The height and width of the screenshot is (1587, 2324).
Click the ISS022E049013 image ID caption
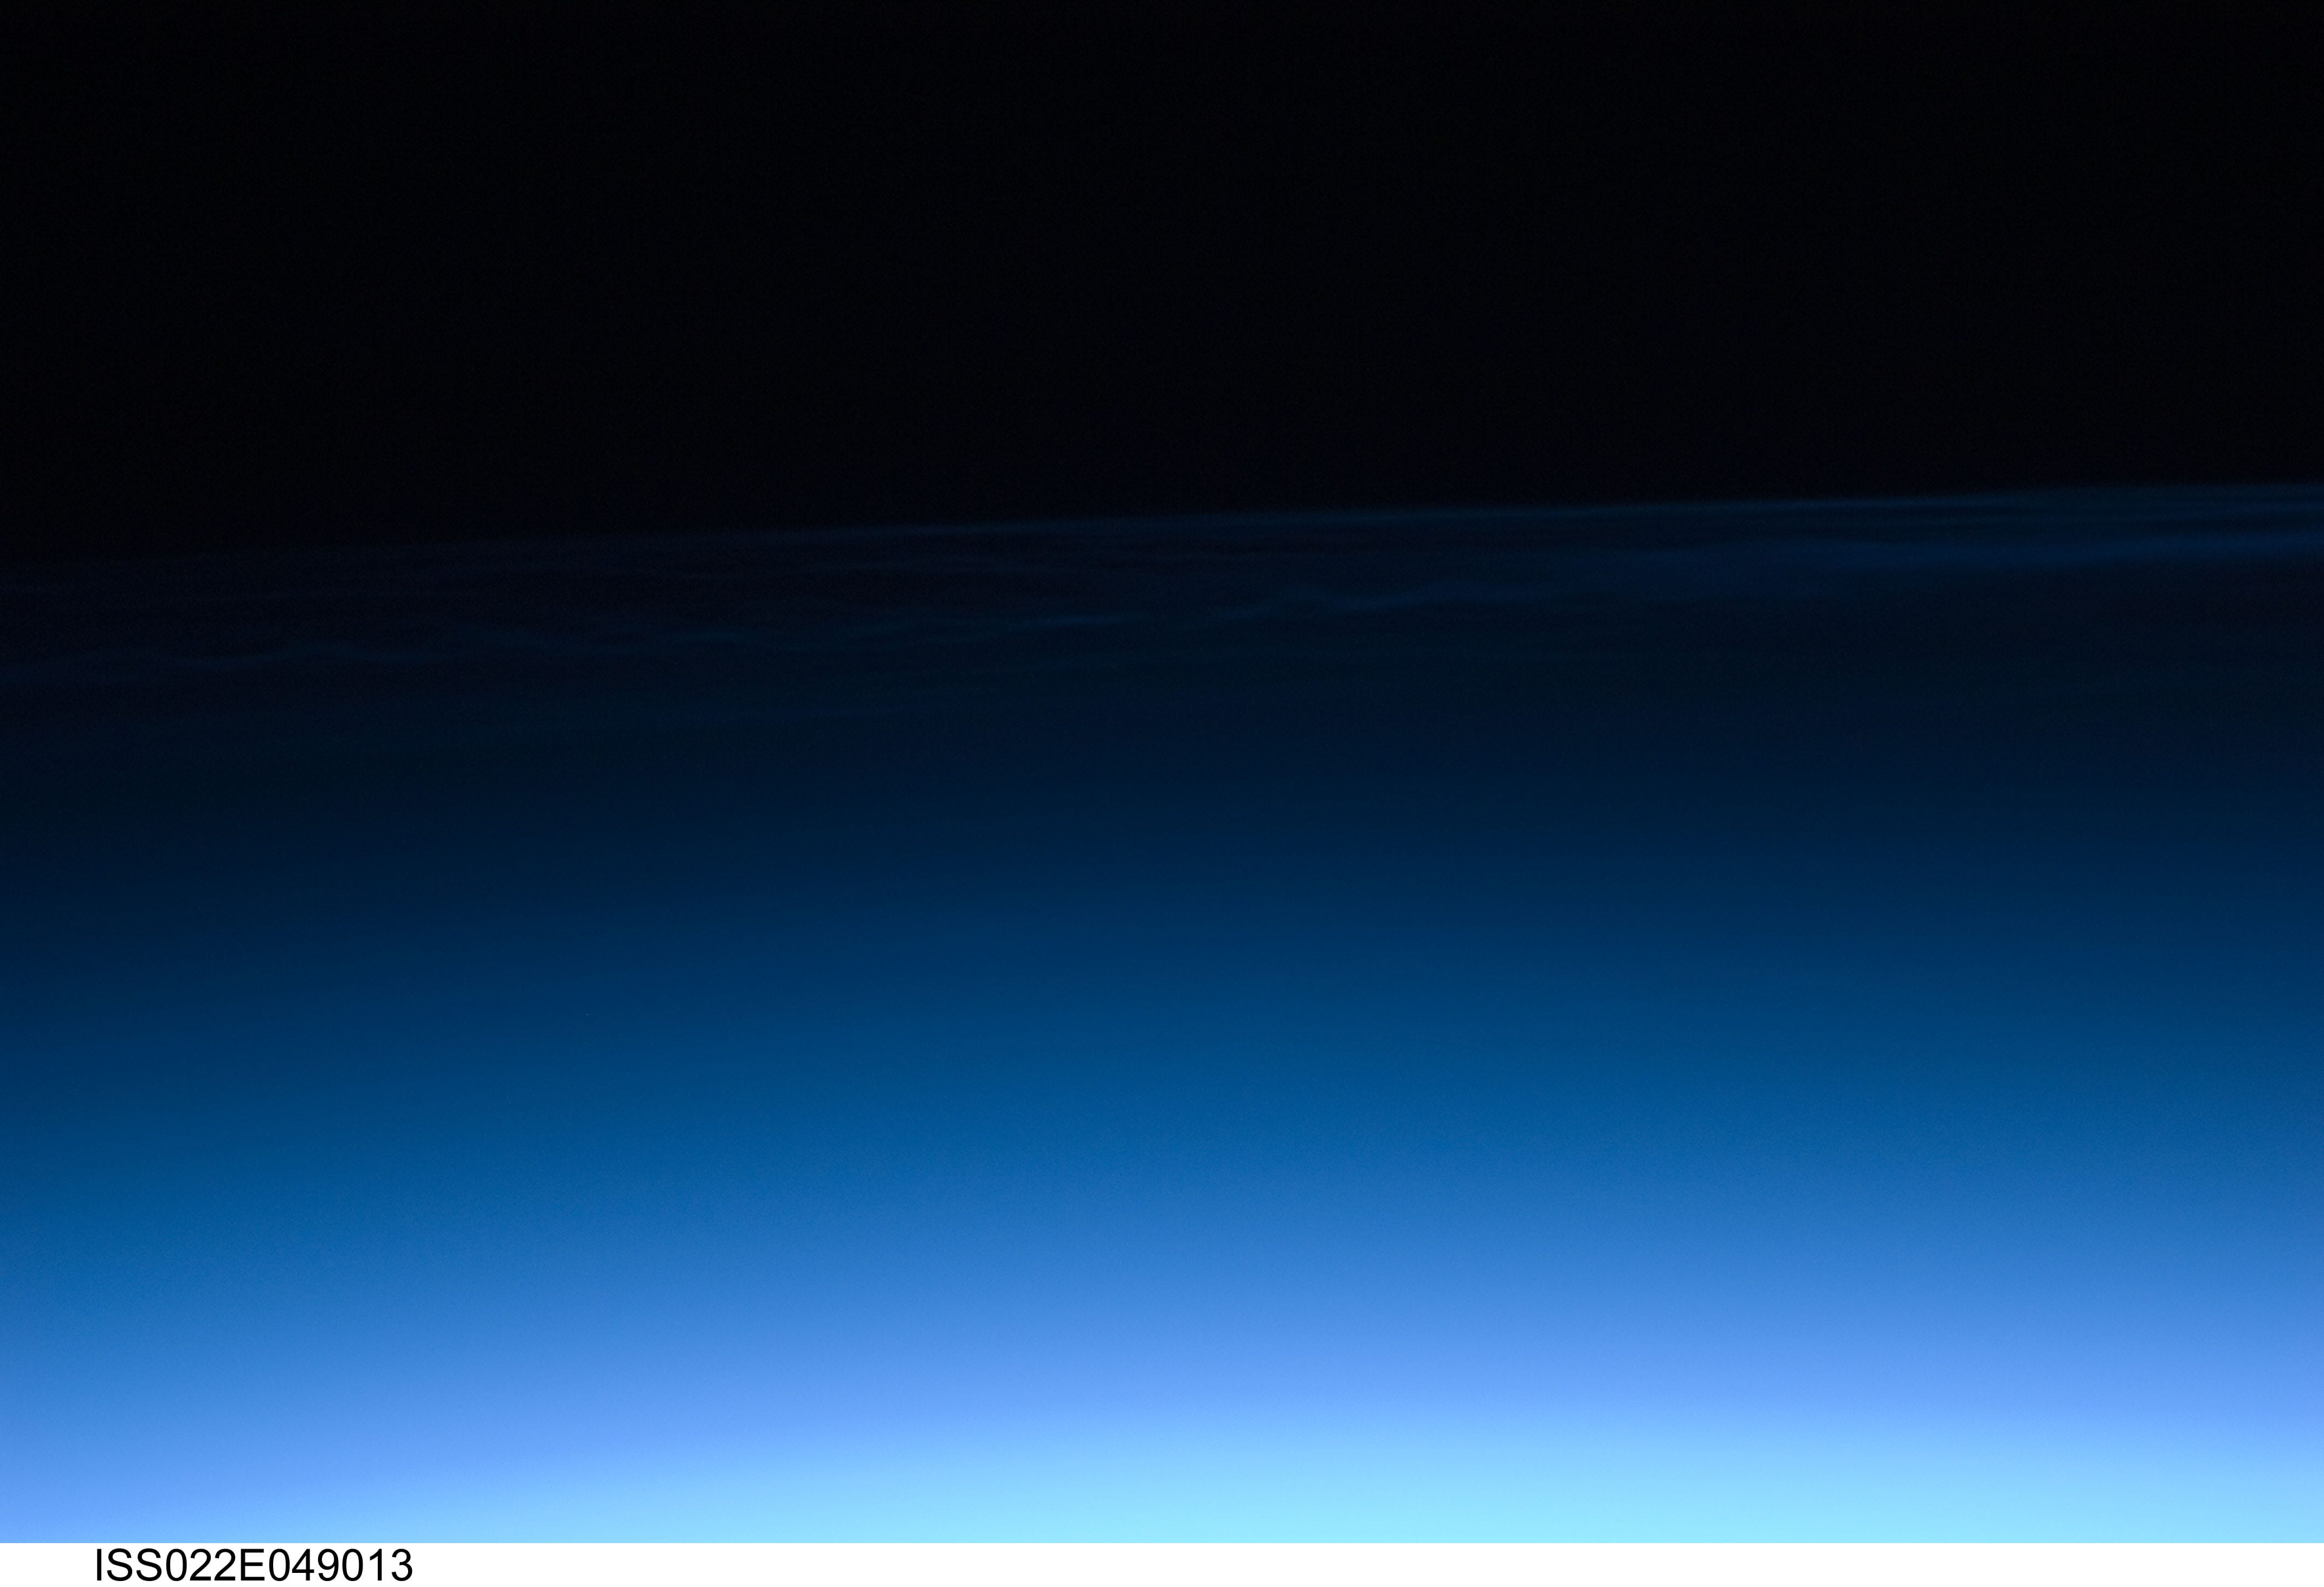click(x=253, y=1565)
